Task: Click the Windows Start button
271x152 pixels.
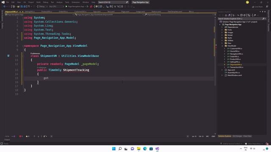Action: (x=114, y=149)
